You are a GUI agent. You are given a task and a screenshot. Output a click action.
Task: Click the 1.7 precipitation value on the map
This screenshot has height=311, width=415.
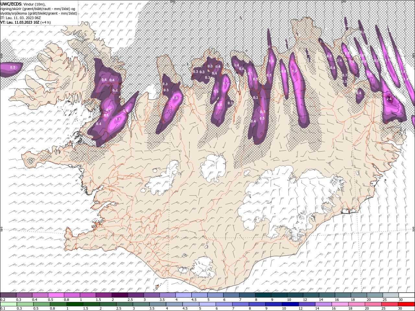point(387,60)
